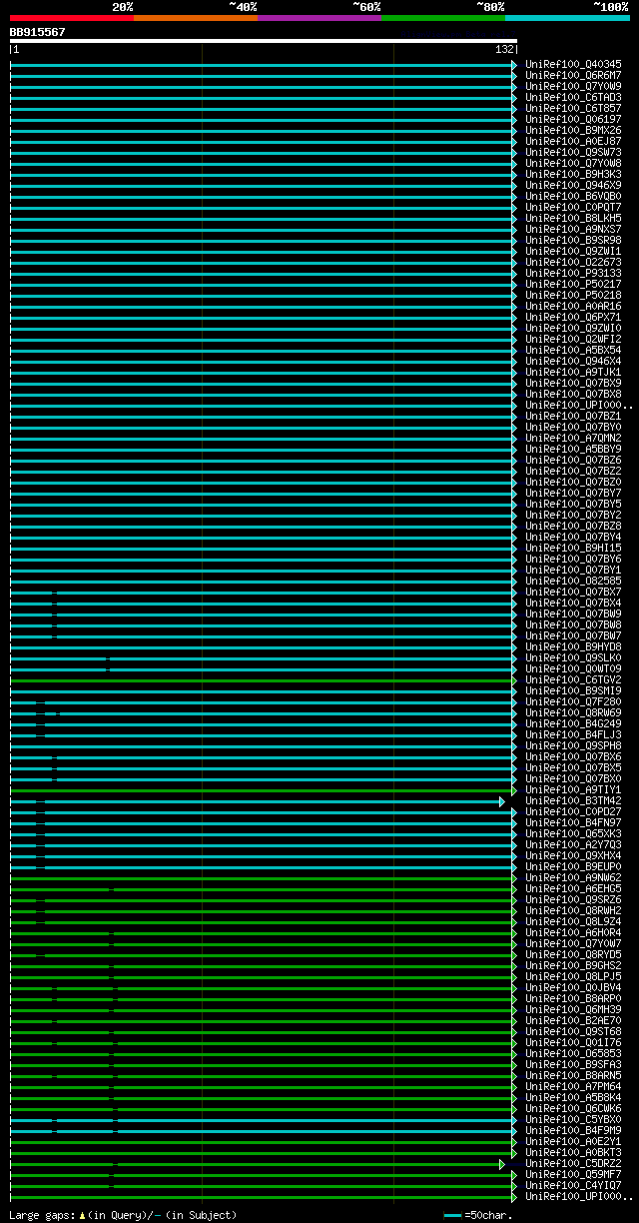Open hit UniRef100_C6TAD3
This screenshot has width=639, height=1223.
click(574, 97)
